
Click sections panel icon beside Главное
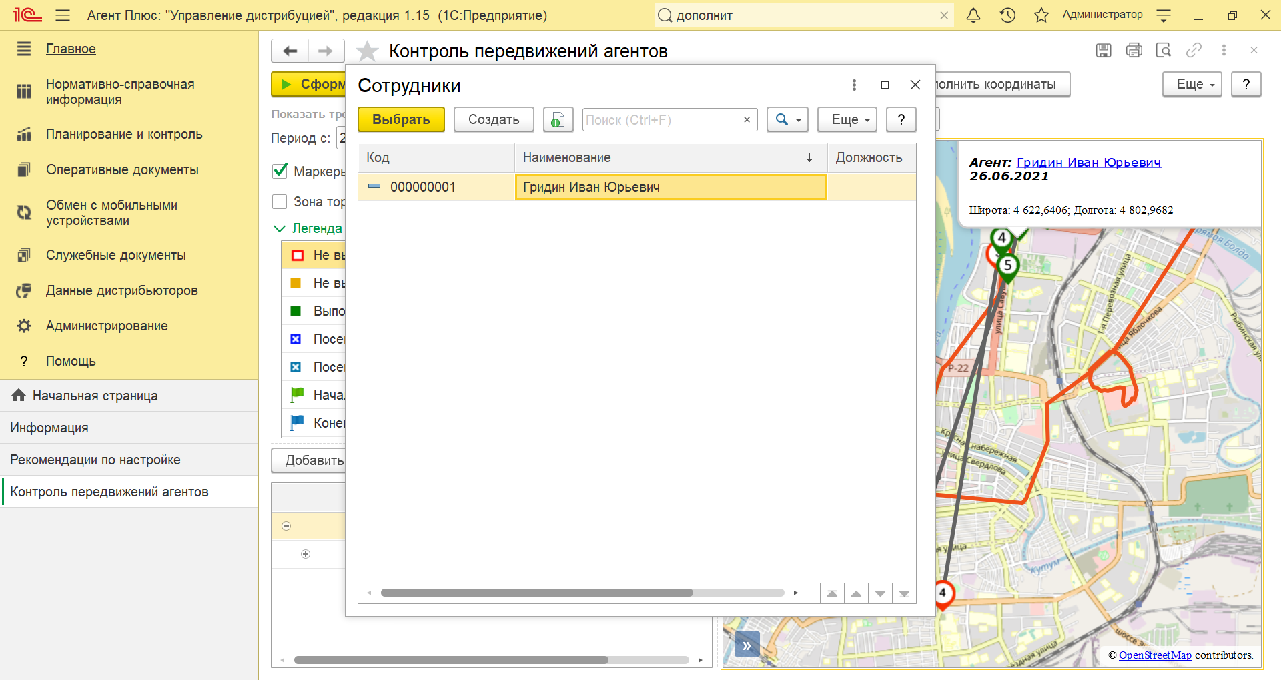[x=24, y=48]
